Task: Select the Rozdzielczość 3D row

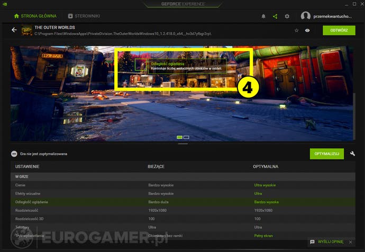Action: tap(182, 219)
